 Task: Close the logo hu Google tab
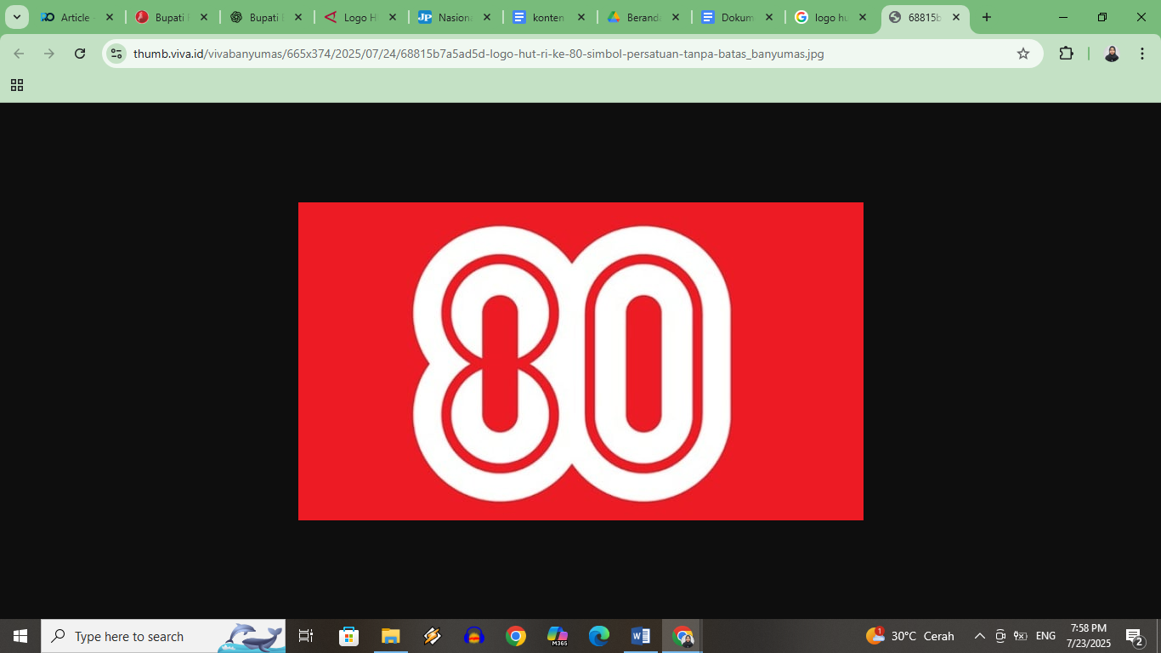tap(864, 17)
